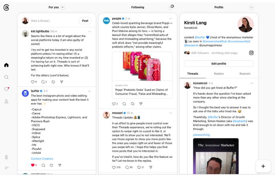Viewport: 275px width, 177px height.
Task: Click the Edit profile button
Action: coord(218,64)
